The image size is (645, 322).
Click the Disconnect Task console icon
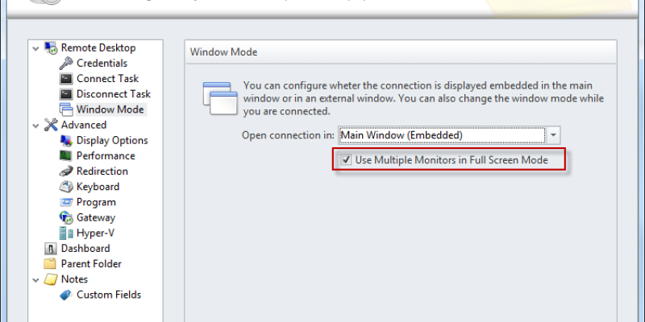[66, 94]
